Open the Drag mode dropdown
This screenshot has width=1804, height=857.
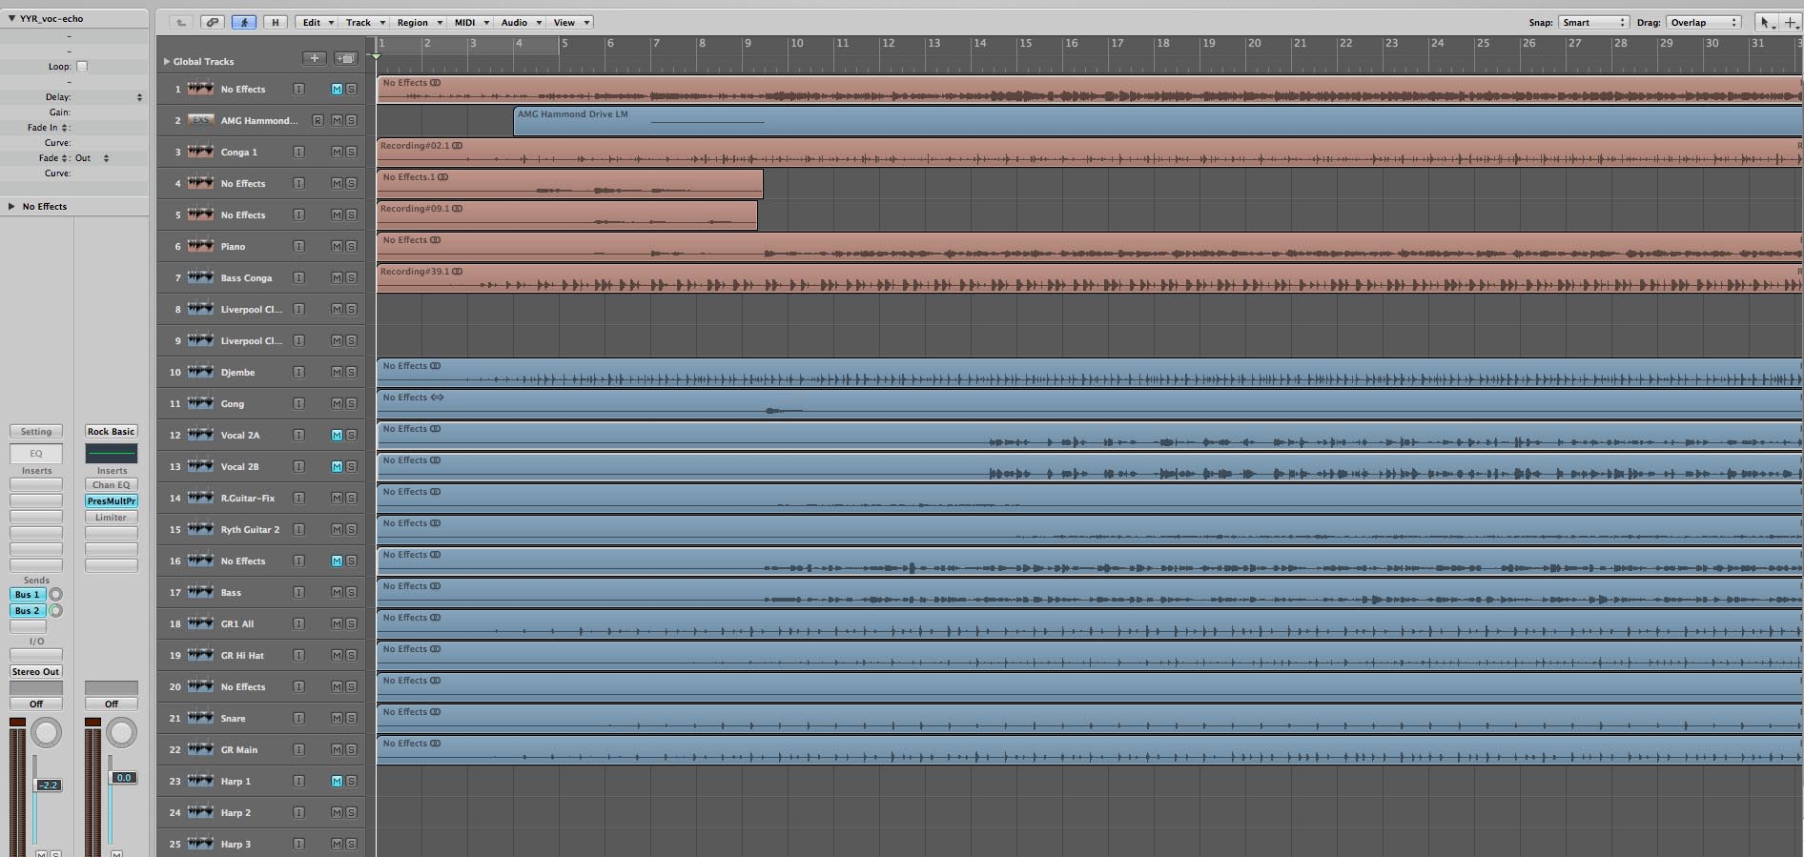[1704, 22]
